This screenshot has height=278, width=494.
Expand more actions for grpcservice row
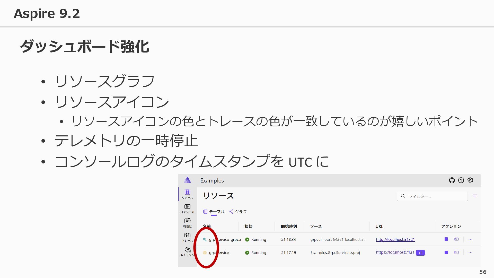(470, 252)
